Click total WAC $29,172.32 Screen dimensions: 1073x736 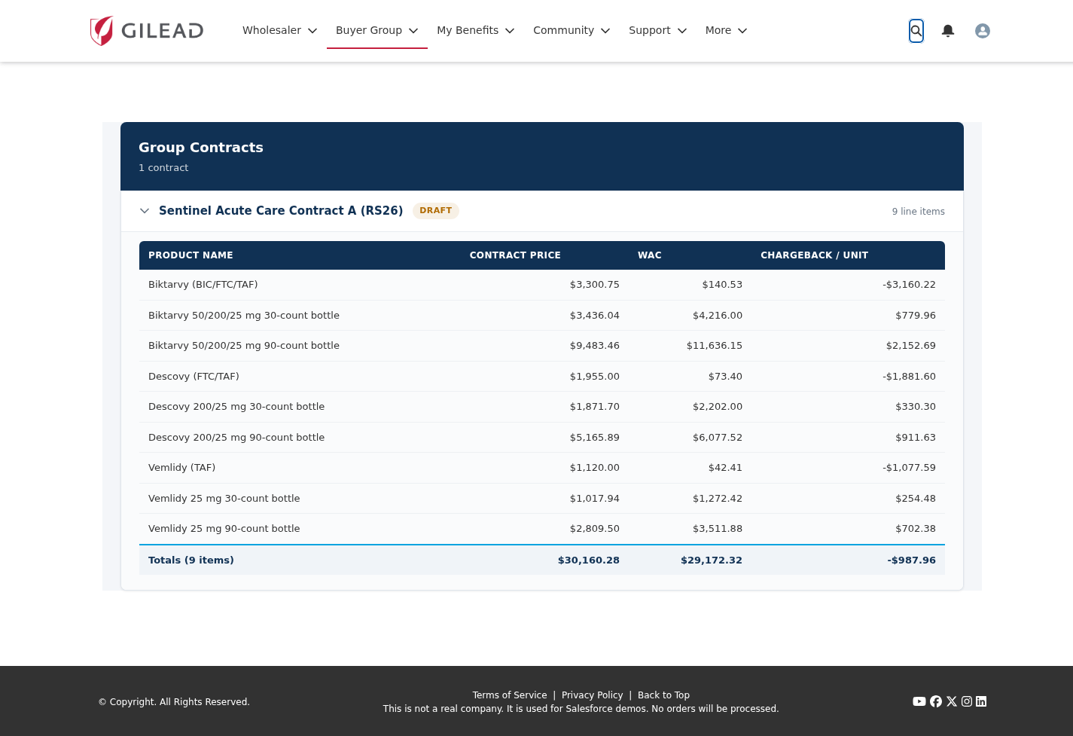click(x=712, y=560)
